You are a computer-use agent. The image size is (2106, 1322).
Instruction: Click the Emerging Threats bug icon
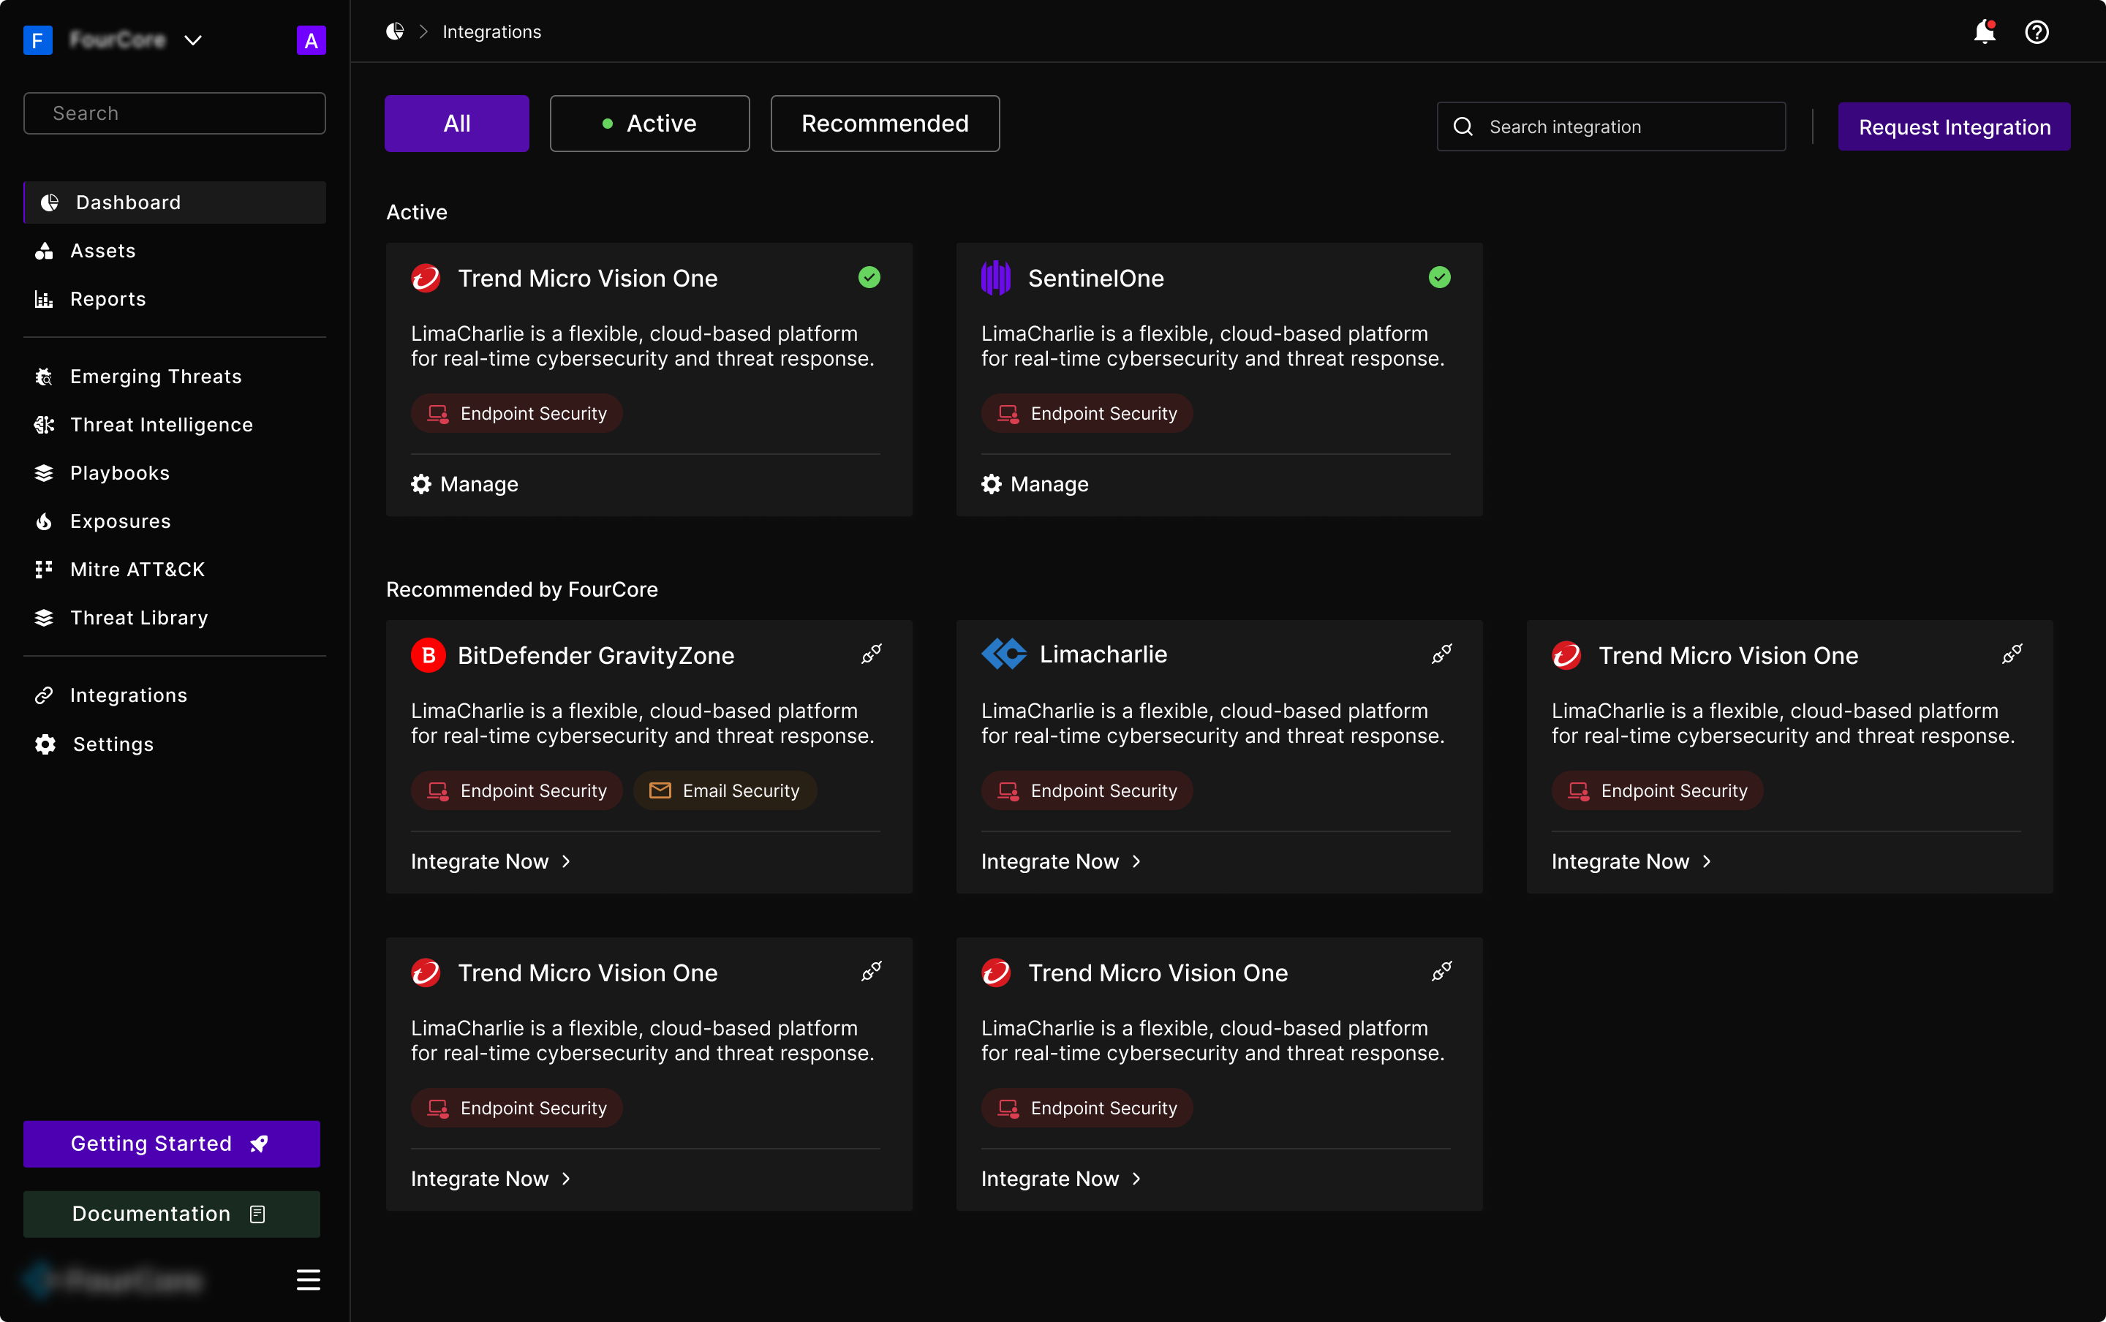tap(44, 377)
